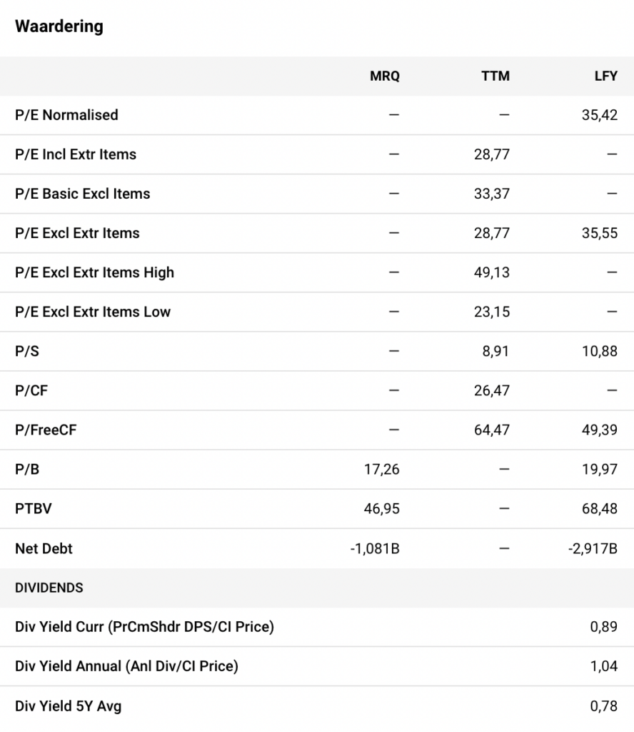Viewport: 634px width, 732px height.
Task: Click the P/E Normalised row label
Action: coord(66,115)
